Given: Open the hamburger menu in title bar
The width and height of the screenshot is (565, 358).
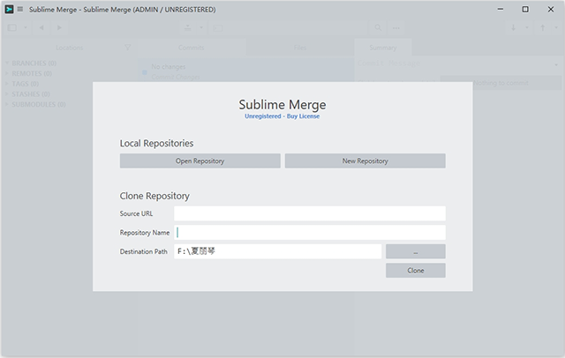Looking at the screenshot, I should point(20,9).
